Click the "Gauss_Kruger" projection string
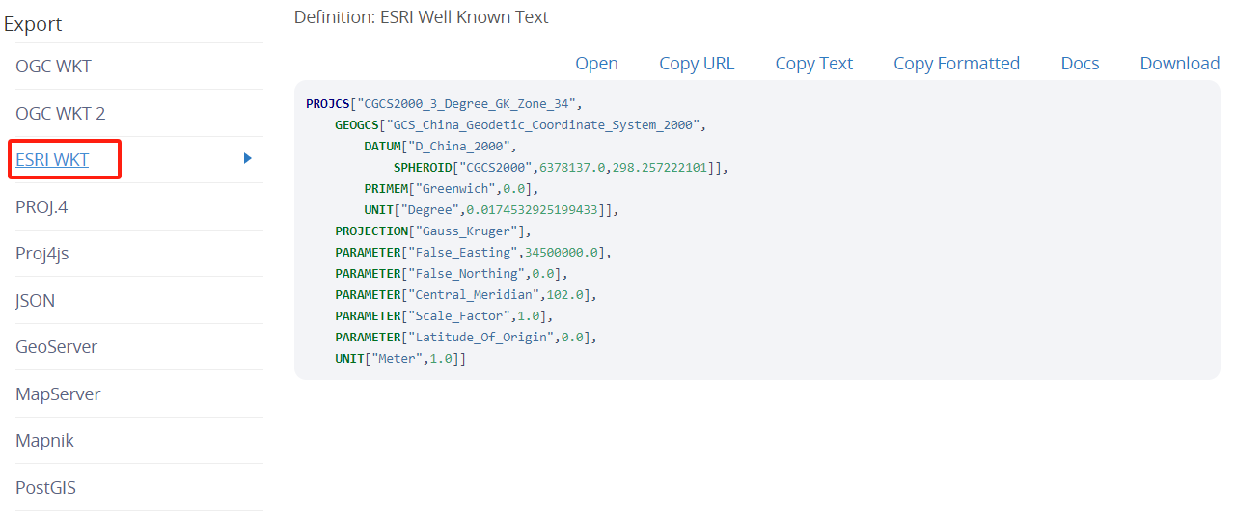The width and height of the screenshot is (1235, 516). tap(466, 231)
